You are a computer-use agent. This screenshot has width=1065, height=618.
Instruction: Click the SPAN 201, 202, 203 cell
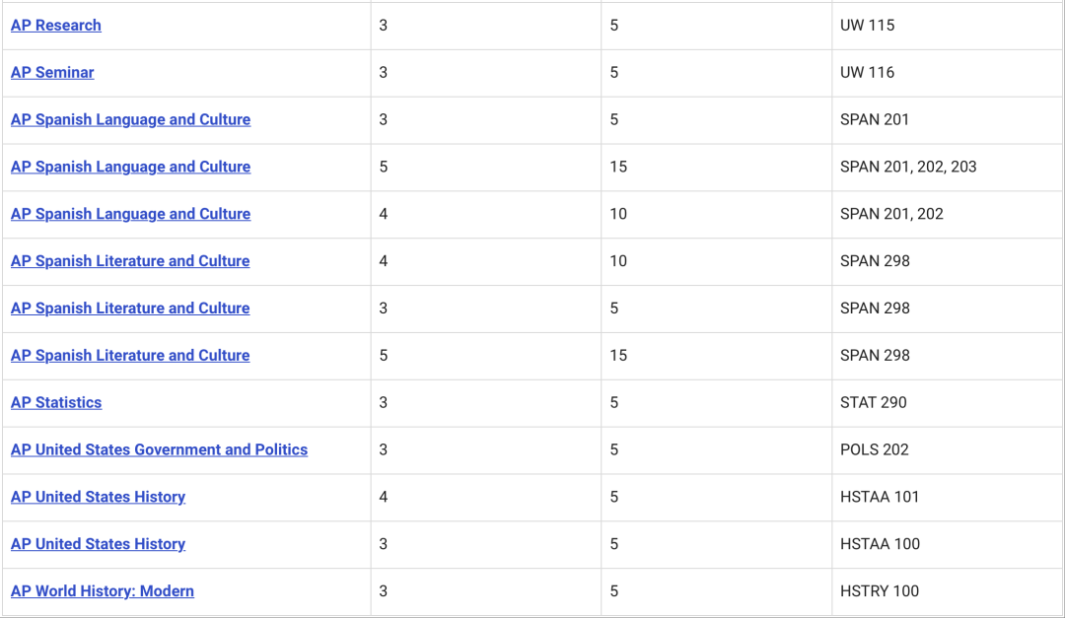(908, 168)
